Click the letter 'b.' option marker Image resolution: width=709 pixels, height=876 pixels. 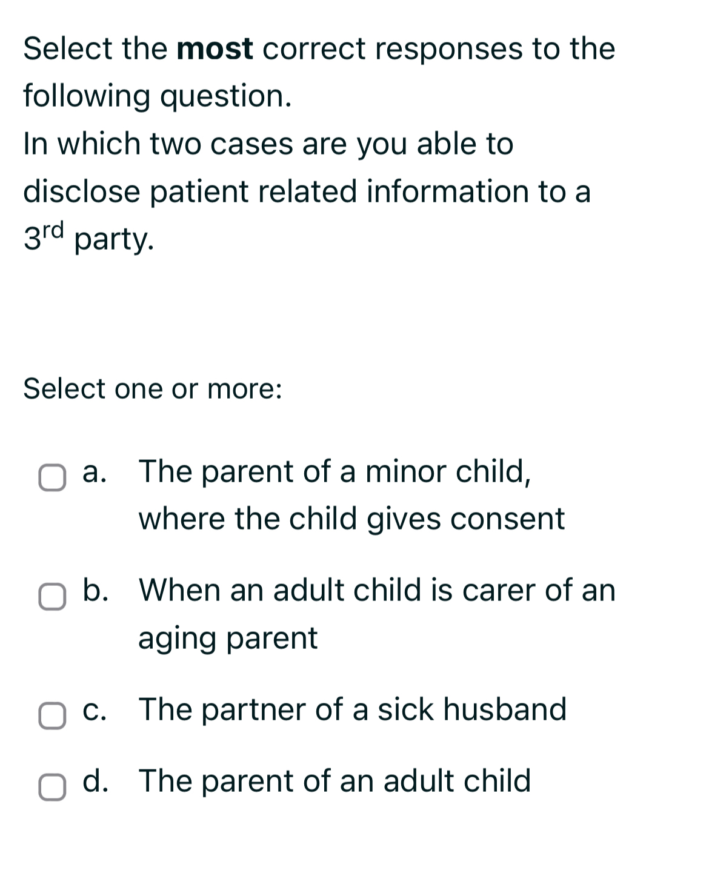click(96, 589)
